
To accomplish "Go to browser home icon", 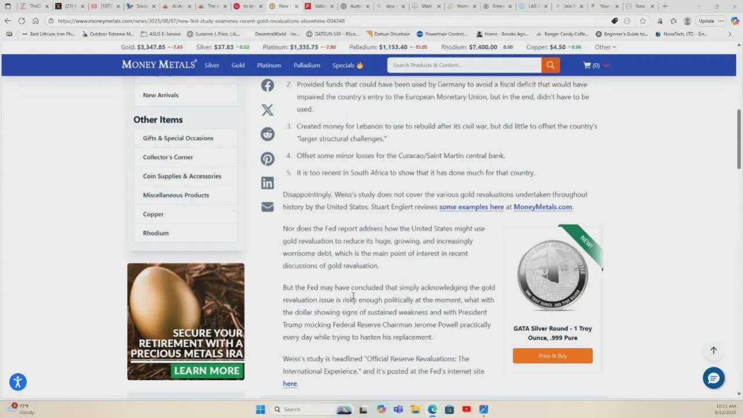I will point(35,20).
